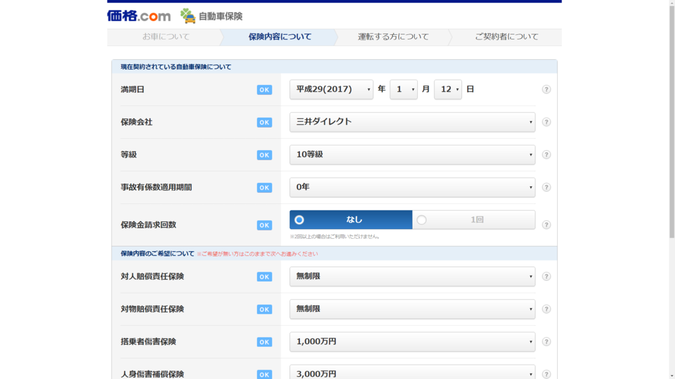
Task: Go to 運転する方について step tab
Action: click(x=393, y=37)
